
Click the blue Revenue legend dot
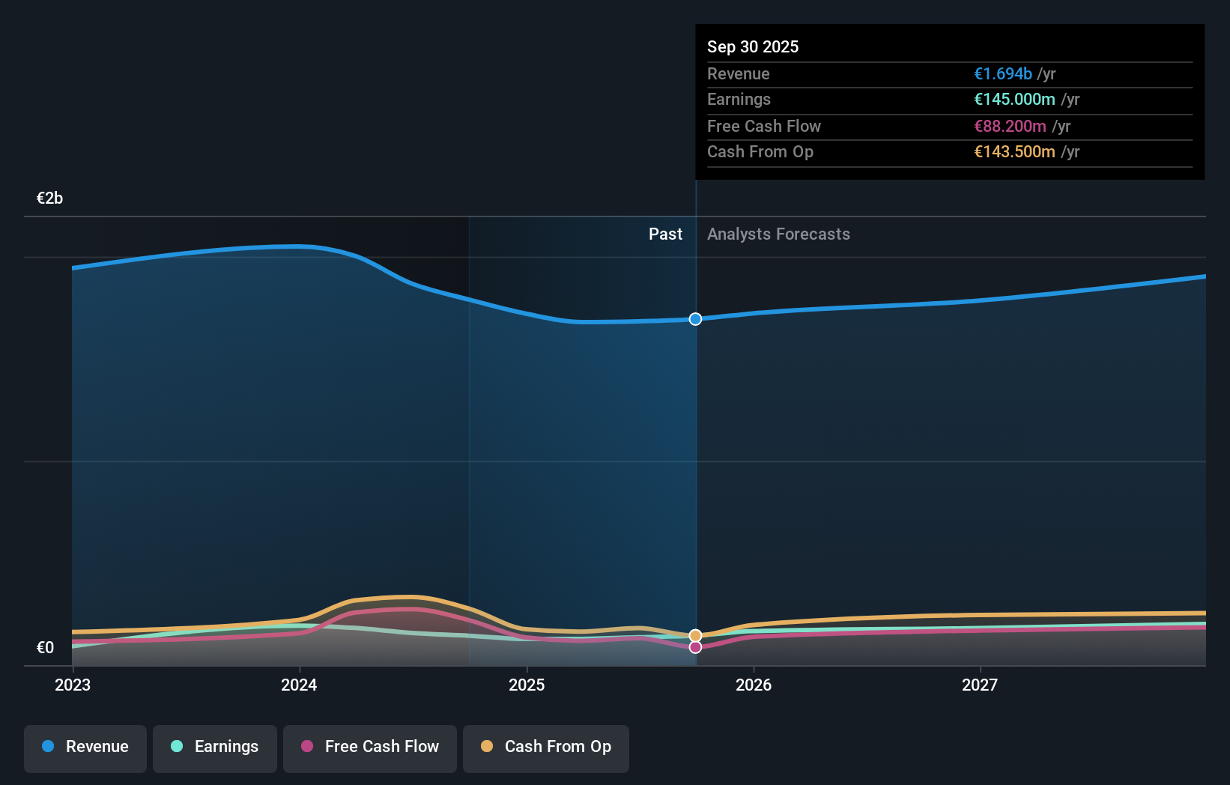(x=49, y=747)
